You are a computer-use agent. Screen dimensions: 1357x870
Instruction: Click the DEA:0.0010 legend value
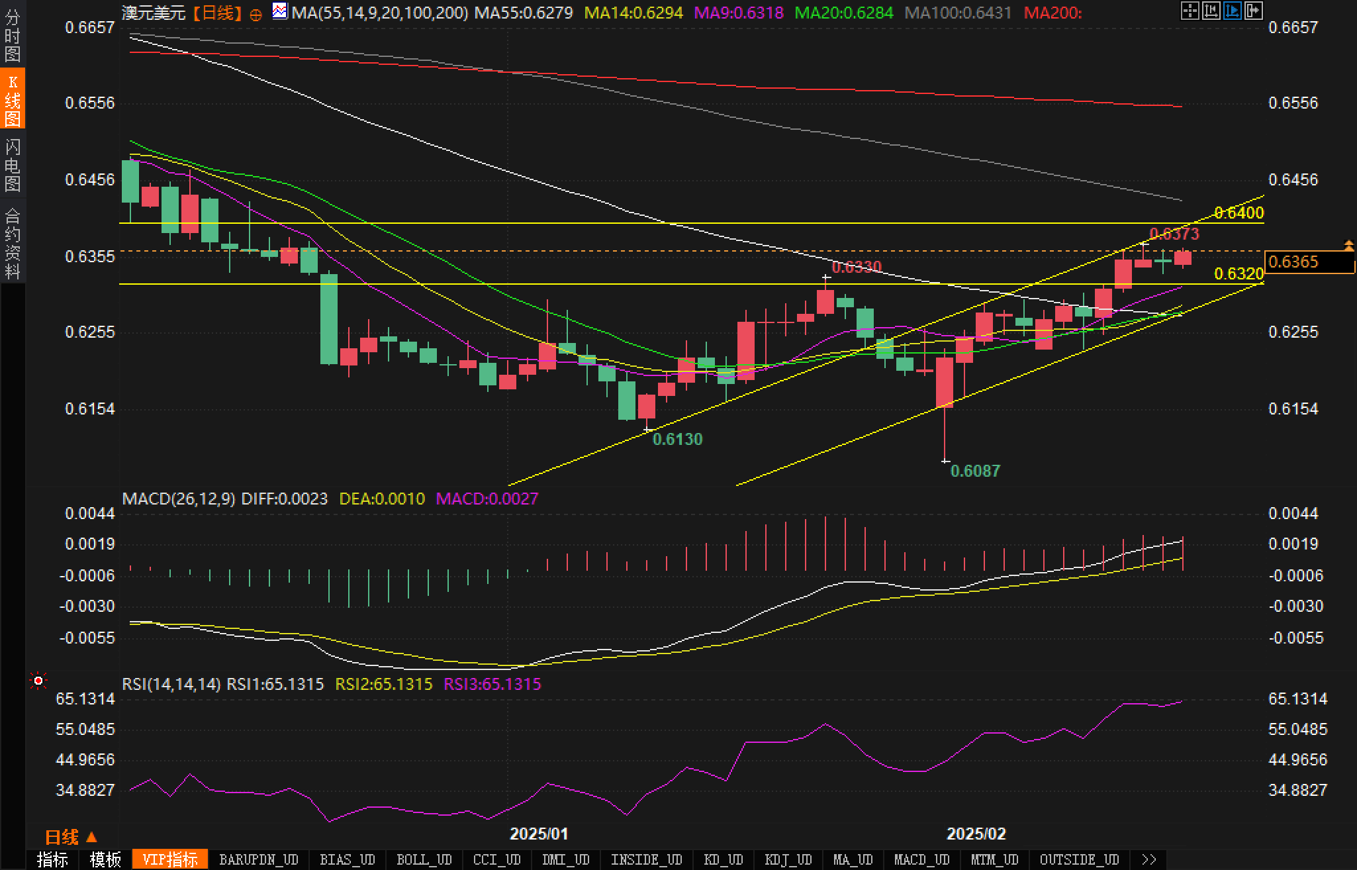coord(382,499)
